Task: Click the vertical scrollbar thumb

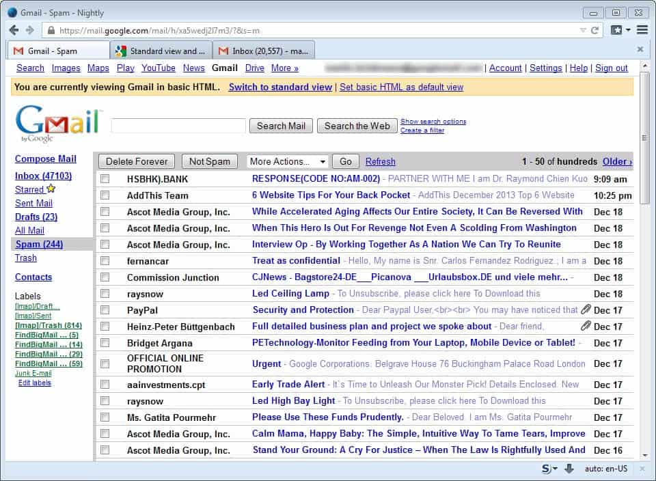Action: [x=644, y=138]
